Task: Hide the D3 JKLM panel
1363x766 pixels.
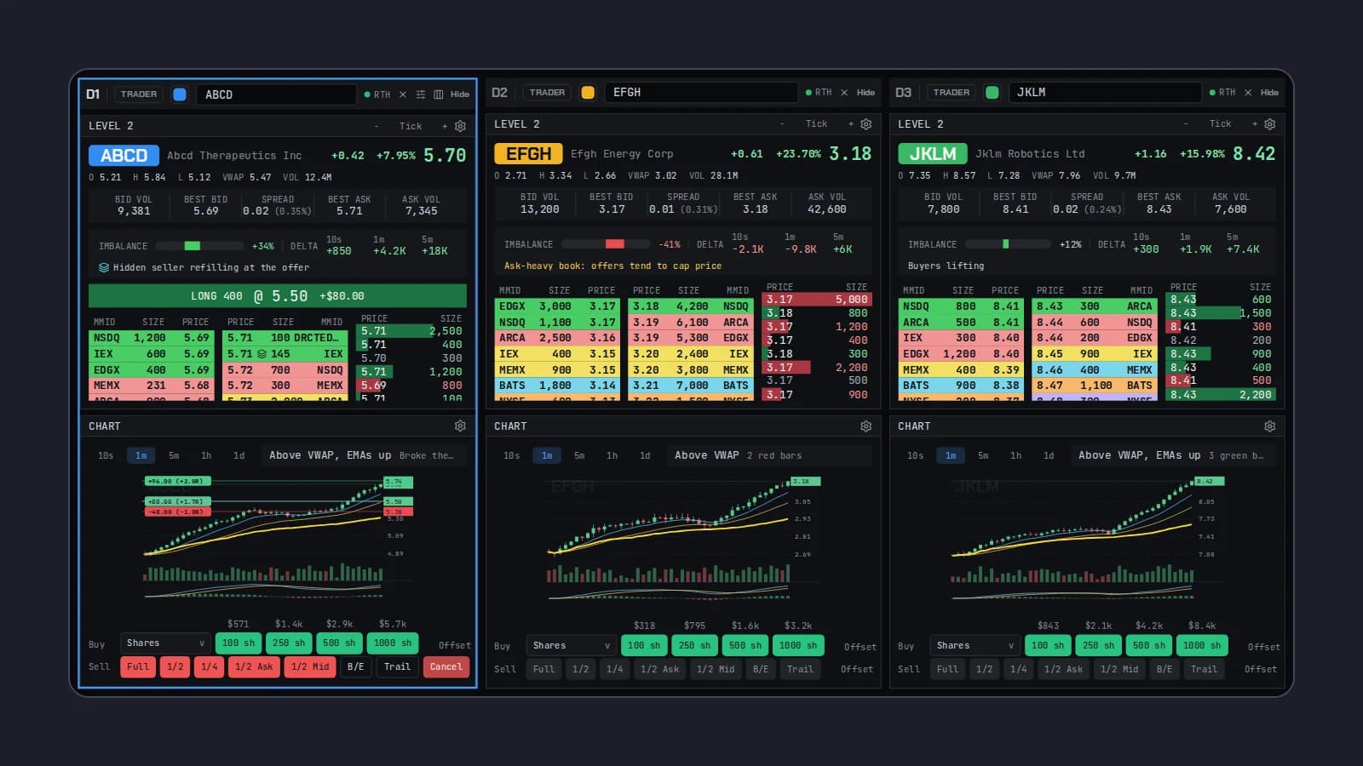Action: [x=1269, y=93]
